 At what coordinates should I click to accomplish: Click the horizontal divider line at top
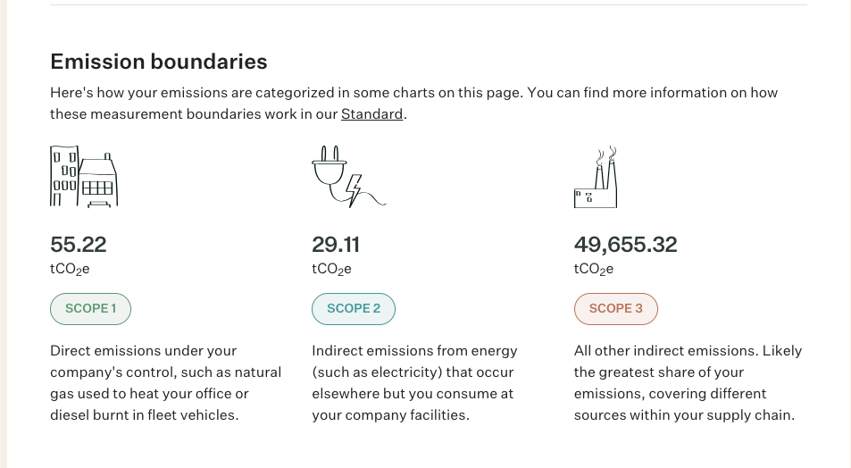click(429, 4)
